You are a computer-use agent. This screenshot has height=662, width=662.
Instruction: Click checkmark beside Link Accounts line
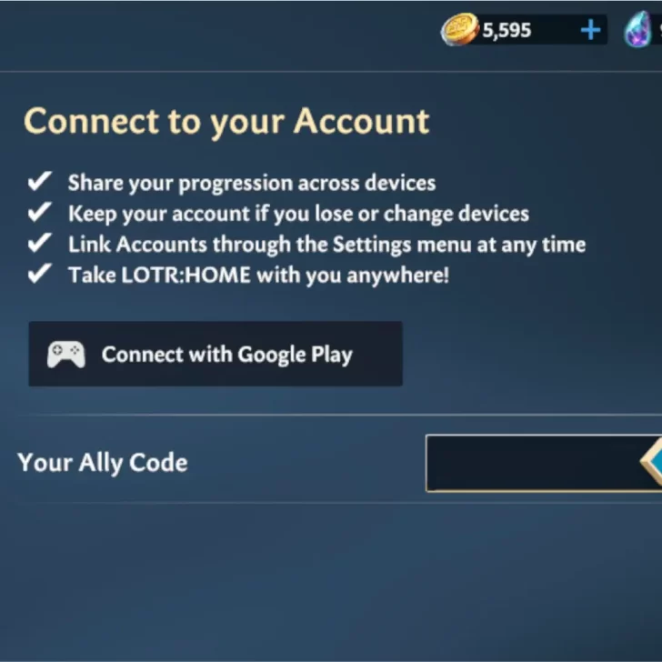click(40, 243)
